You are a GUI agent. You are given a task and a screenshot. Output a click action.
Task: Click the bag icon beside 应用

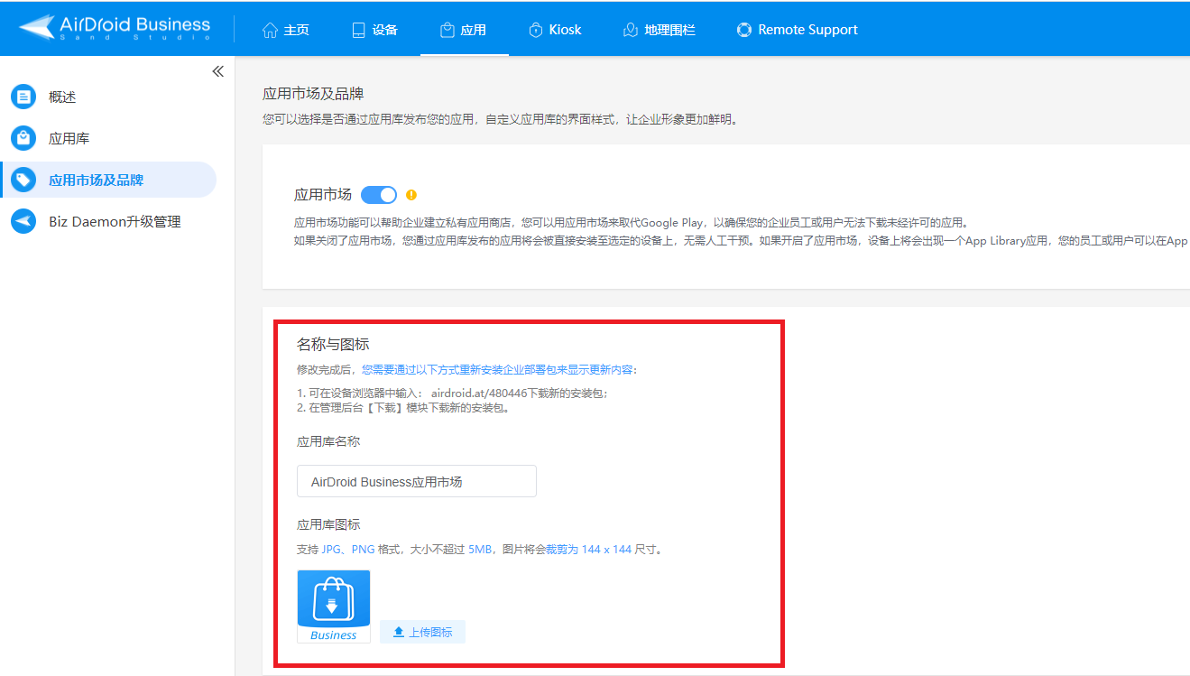coord(447,30)
